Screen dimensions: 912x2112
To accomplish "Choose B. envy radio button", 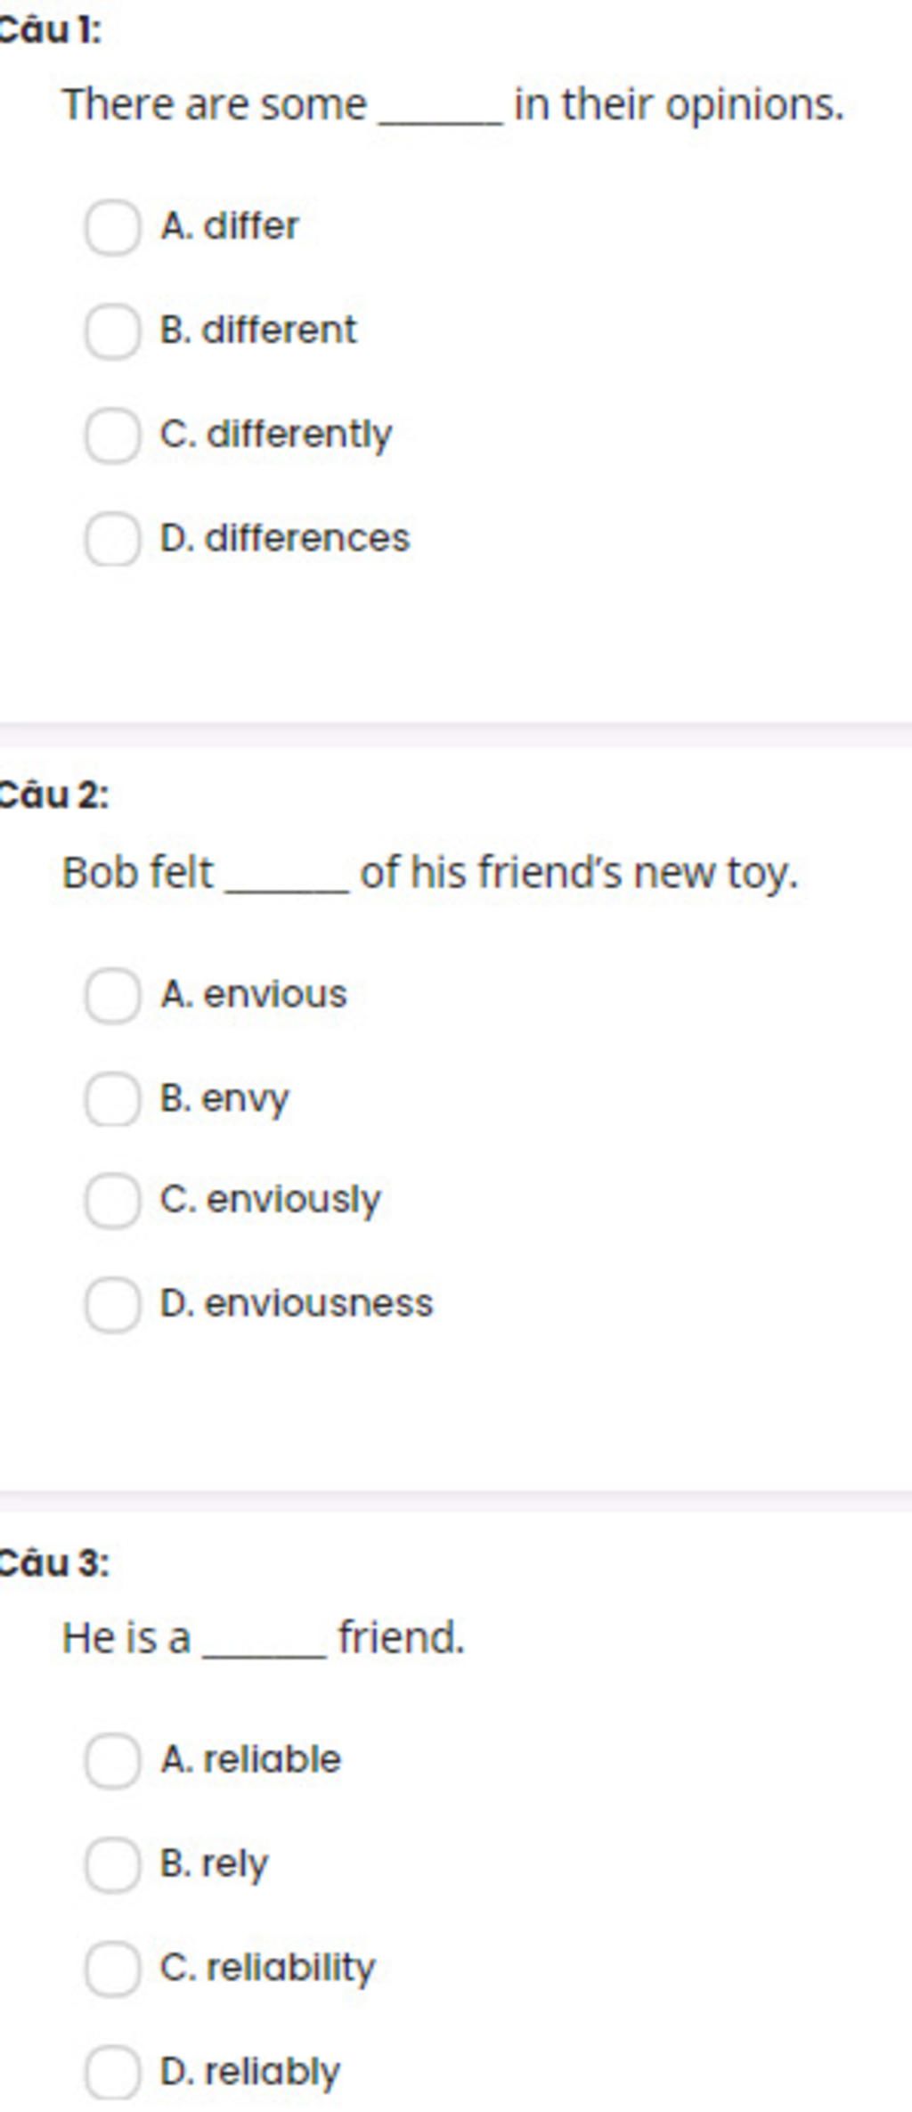I will tap(112, 1099).
